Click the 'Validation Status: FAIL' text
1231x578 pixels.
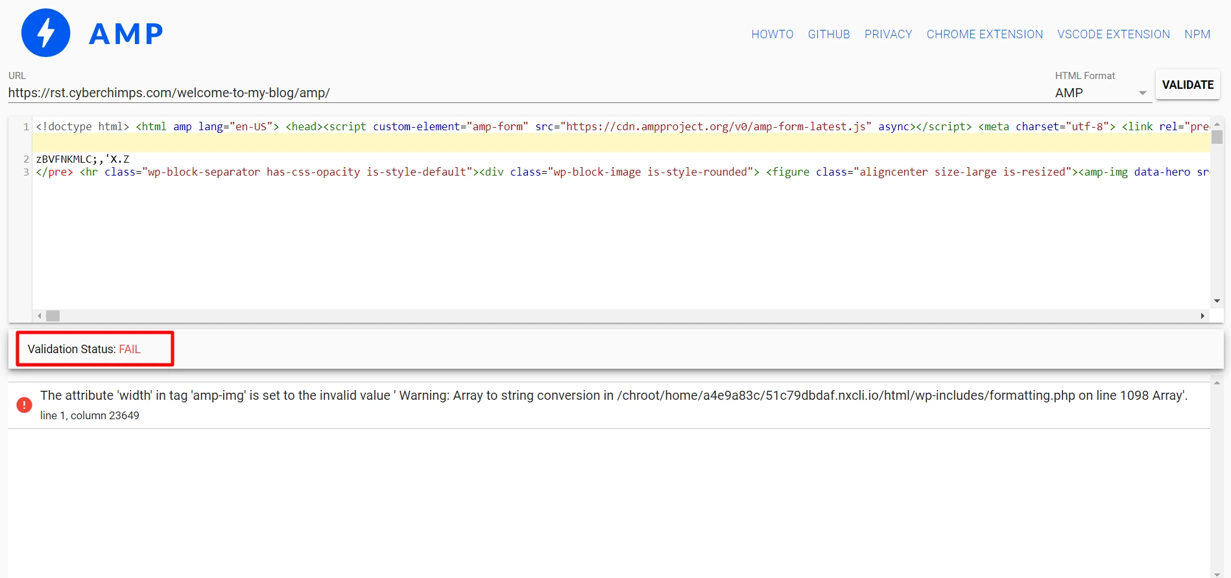click(x=84, y=349)
